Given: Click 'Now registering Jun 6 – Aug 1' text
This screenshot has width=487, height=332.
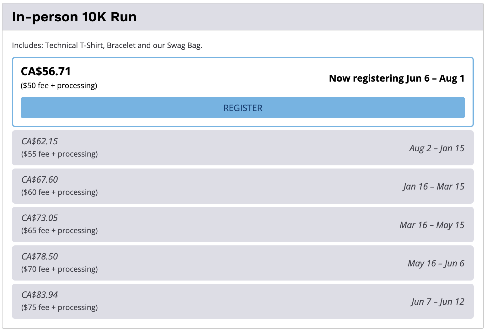Looking at the screenshot, I should pyautogui.click(x=397, y=78).
